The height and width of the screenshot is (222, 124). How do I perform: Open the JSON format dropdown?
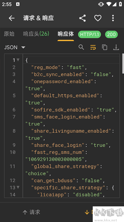click(15, 47)
